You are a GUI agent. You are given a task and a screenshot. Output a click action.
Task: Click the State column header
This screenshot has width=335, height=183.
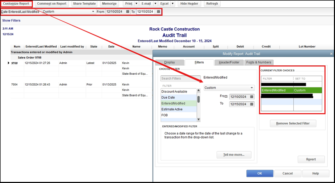click(x=94, y=47)
